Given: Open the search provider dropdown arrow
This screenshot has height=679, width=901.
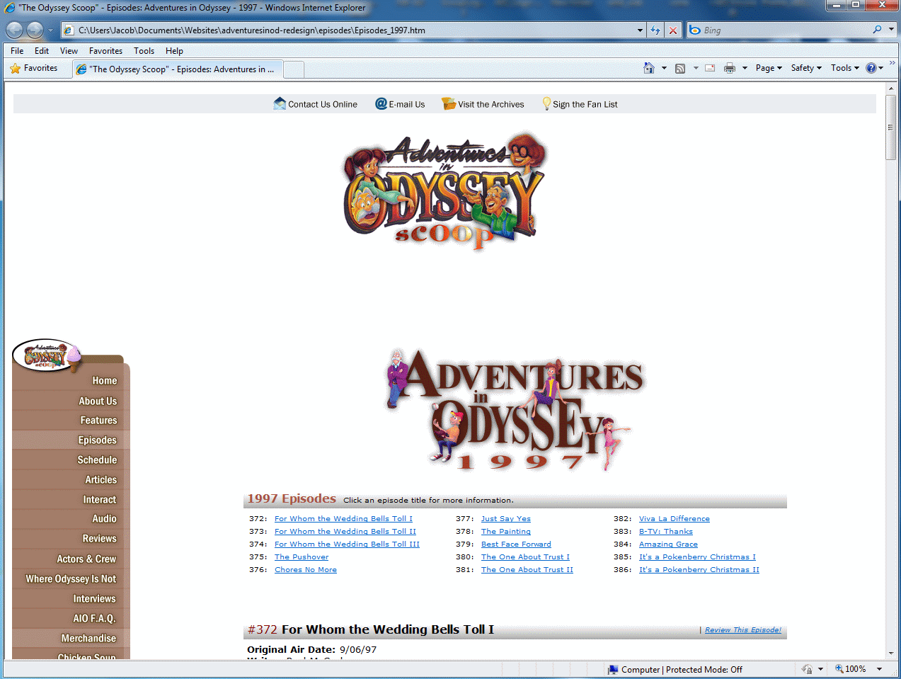Looking at the screenshot, I should (891, 30).
